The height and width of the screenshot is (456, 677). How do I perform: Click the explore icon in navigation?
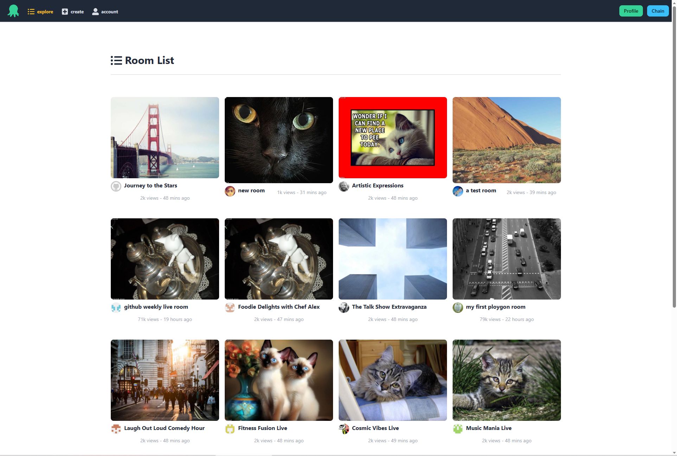click(32, 11)
